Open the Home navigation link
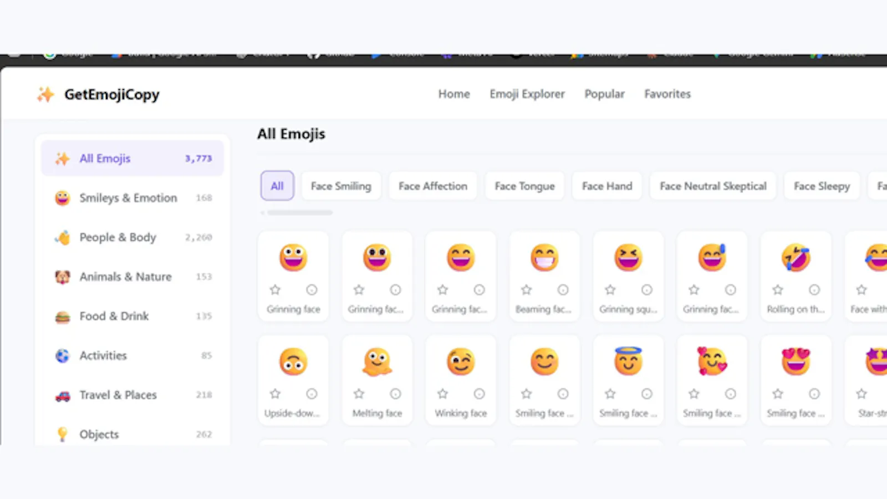The image size is (887, 499). coord(454,94)
